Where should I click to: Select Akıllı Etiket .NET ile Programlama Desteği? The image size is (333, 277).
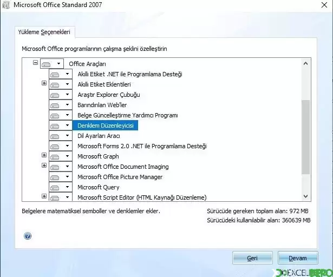130,74
